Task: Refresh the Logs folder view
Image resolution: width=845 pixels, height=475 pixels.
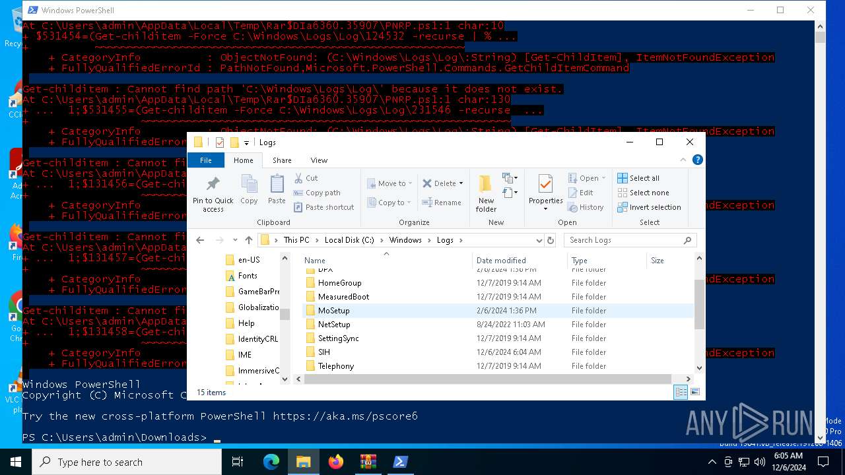Action: click(551, 240)
